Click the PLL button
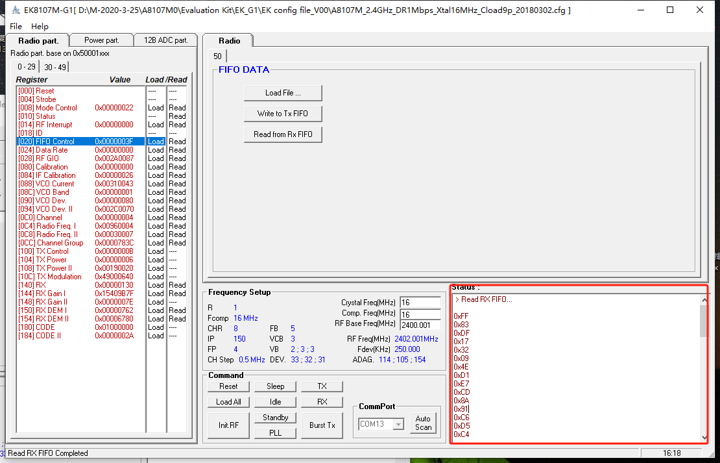720x463 pixels. [x=275, y=433]
